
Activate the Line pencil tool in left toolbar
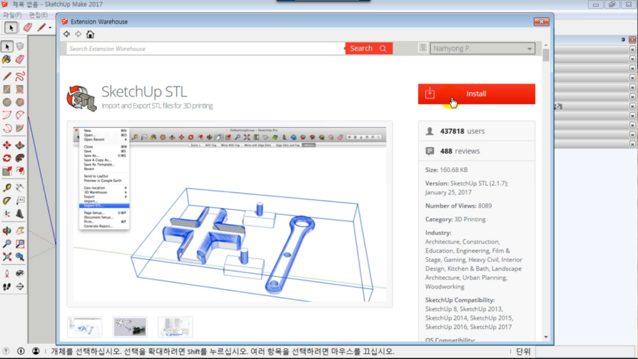coord(7,76)
